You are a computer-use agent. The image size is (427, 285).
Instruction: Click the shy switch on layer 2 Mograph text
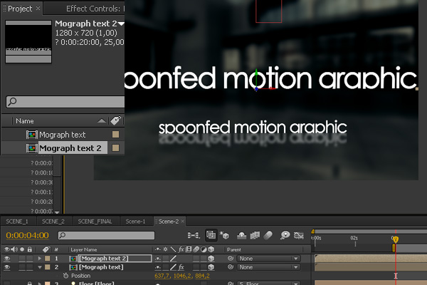pos(158,267)
